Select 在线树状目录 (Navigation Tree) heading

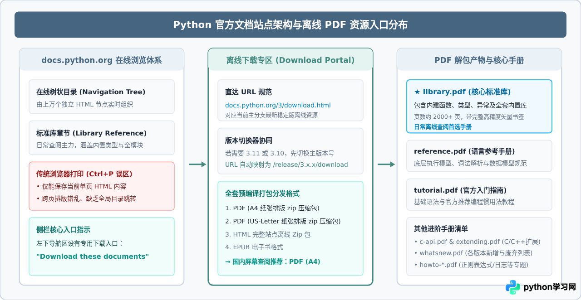pos(91,92)
